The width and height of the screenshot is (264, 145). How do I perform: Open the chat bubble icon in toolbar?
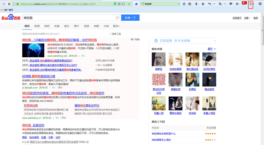click(231, 4)
